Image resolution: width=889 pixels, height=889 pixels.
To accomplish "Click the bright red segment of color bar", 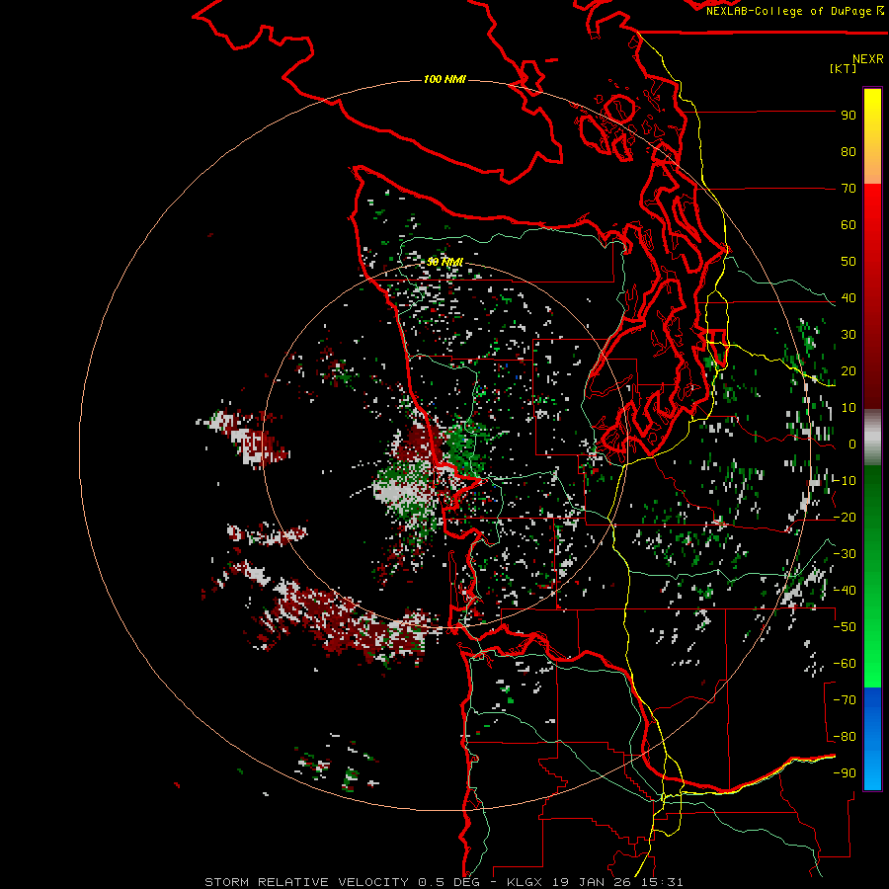I will 872,221.
